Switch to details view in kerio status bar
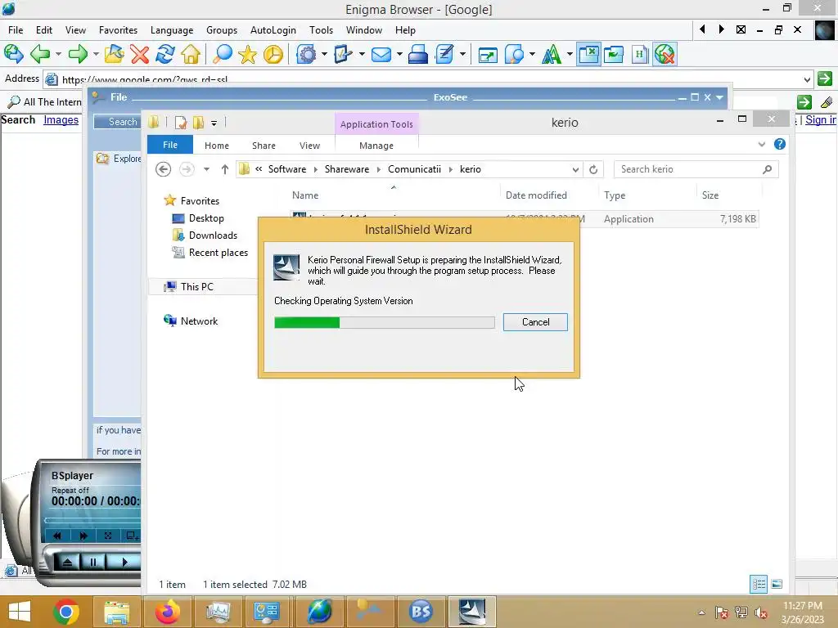838x628 pixels. [x=759, y=584]
